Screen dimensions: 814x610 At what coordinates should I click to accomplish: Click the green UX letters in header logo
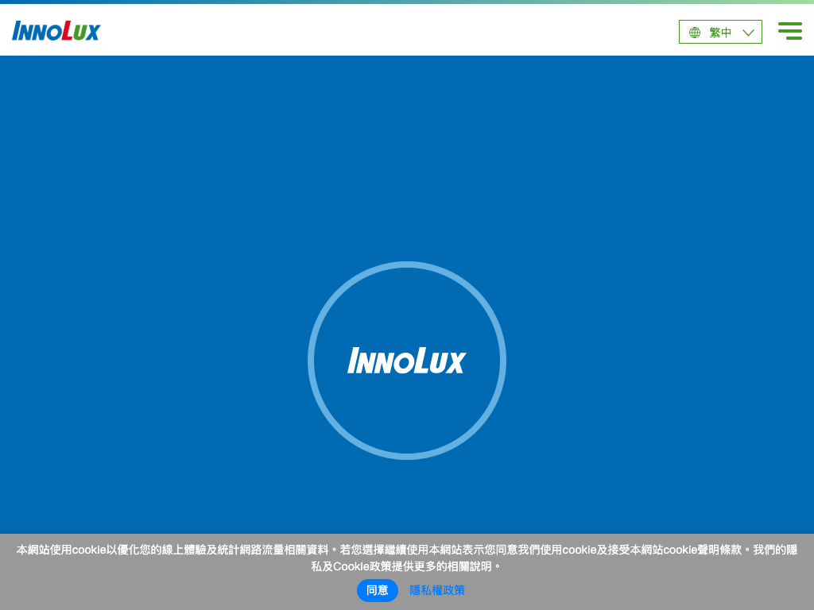[87, 32]
